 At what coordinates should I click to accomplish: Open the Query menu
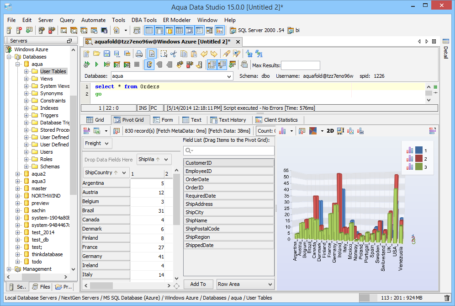pos(67,20)
